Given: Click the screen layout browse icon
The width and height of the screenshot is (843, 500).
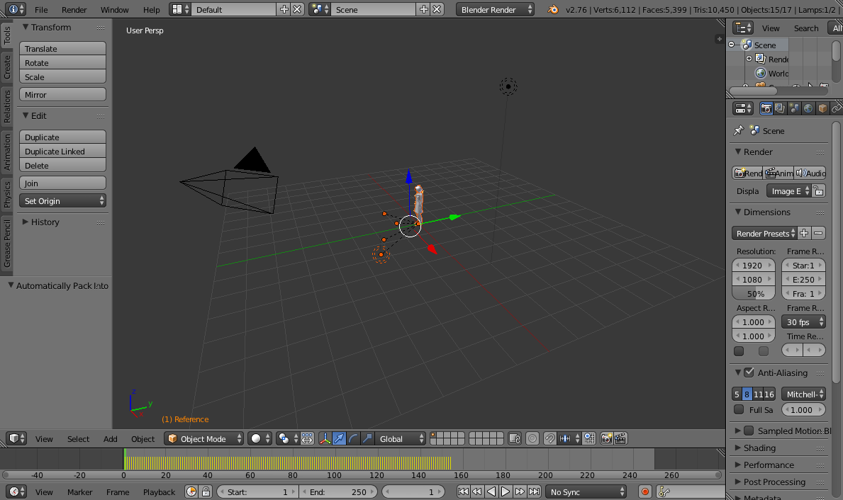Looking at the screenshot, I should [180, 9].
